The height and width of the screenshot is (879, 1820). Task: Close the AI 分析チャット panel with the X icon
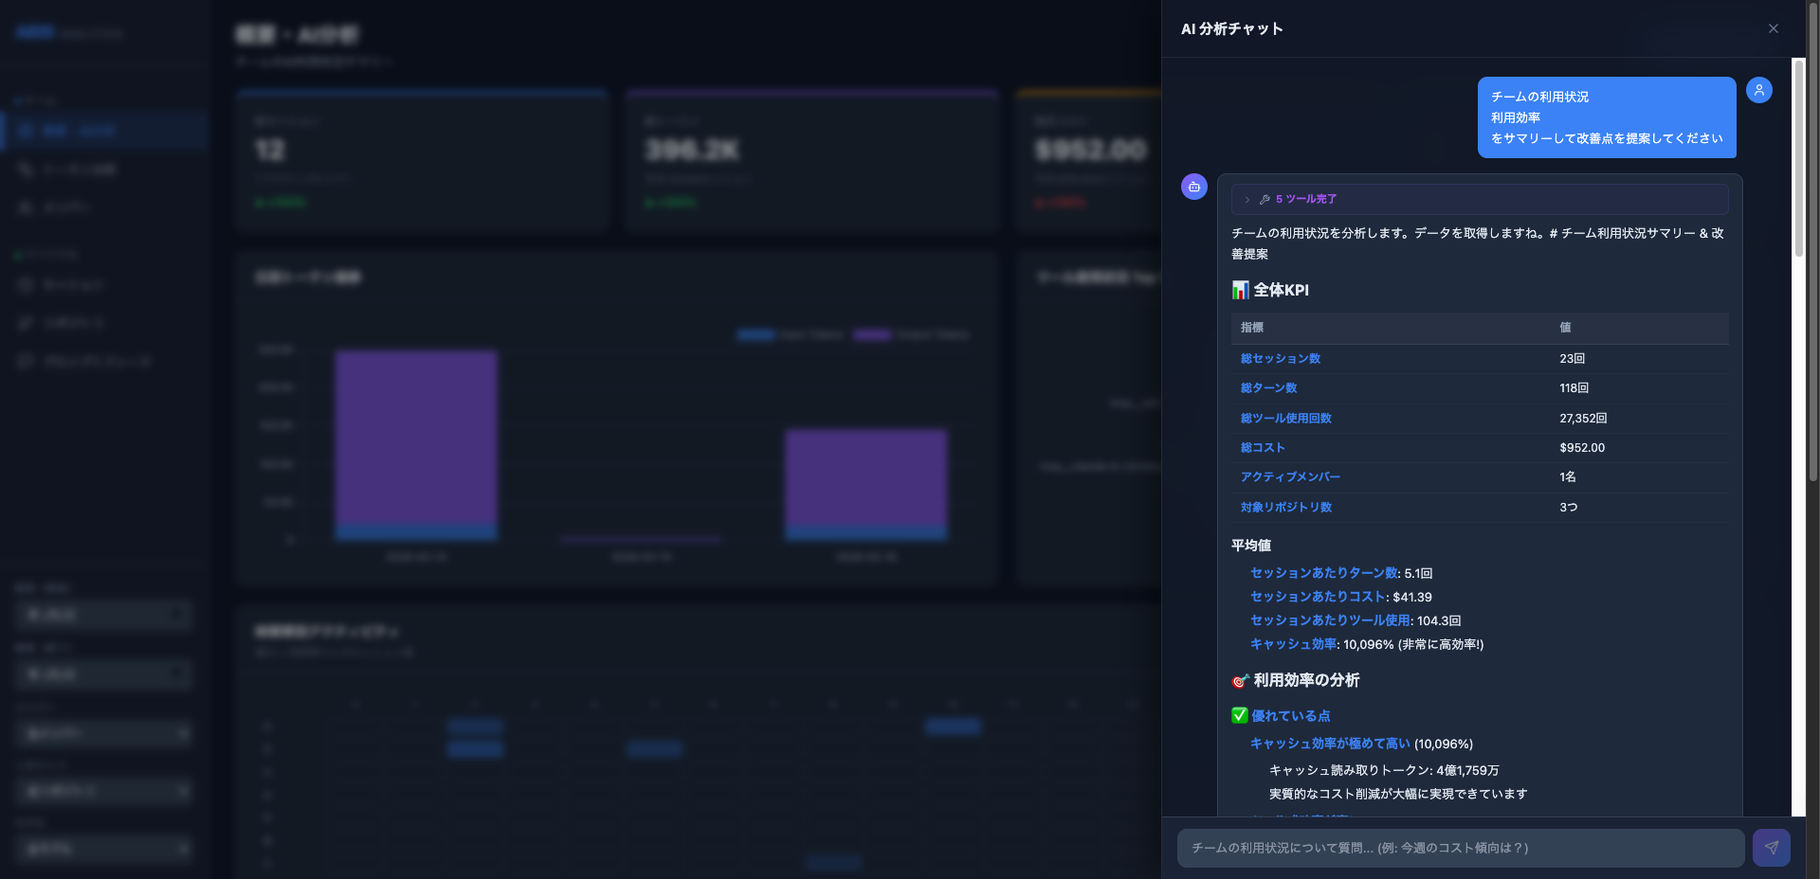pos(1774,28)
